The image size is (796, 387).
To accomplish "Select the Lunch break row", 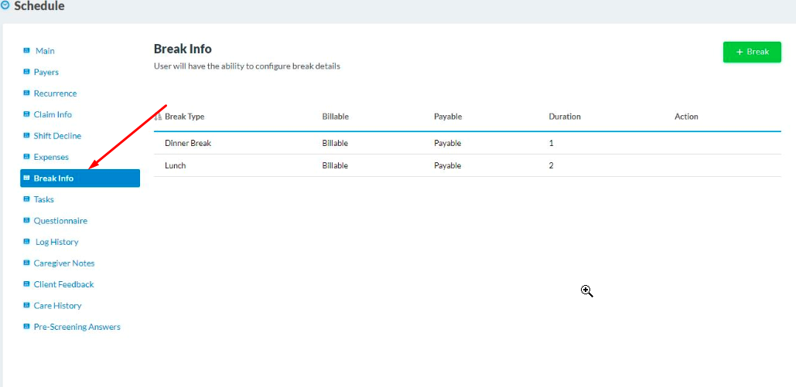I will click(x=176, y=165).
